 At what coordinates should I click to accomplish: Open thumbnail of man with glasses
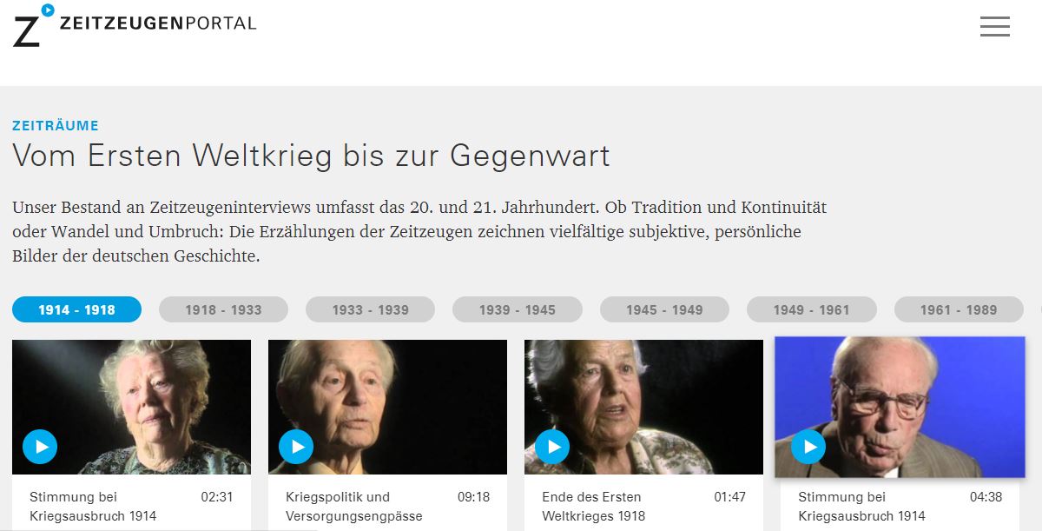900,407
